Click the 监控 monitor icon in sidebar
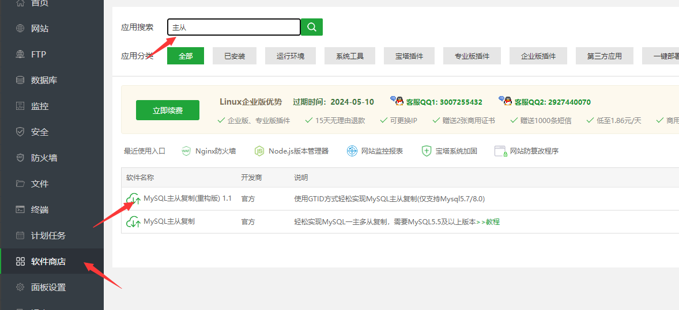The height and width of the screenshot is (310, 679). coord(20,106)
